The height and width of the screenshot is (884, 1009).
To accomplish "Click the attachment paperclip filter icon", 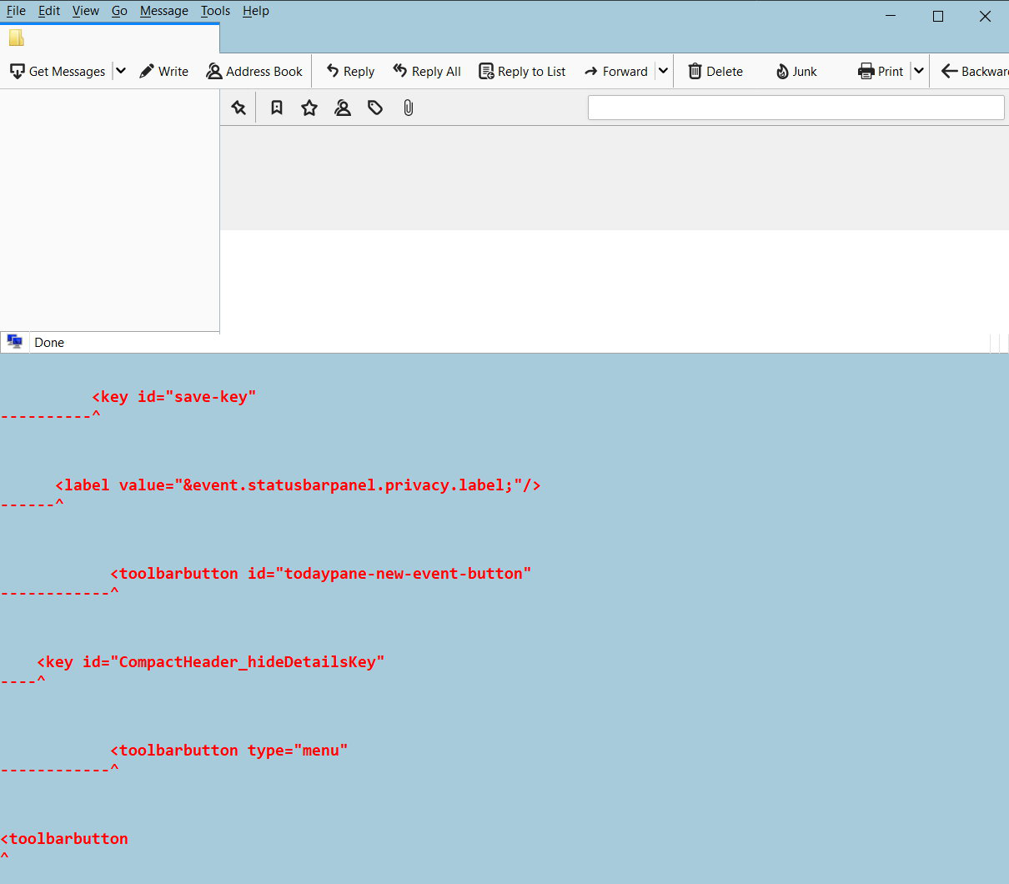I will [x=408, y=108].
